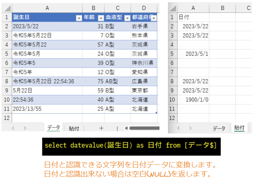Click the 2023/5/1 cell in right workbook

193,54
